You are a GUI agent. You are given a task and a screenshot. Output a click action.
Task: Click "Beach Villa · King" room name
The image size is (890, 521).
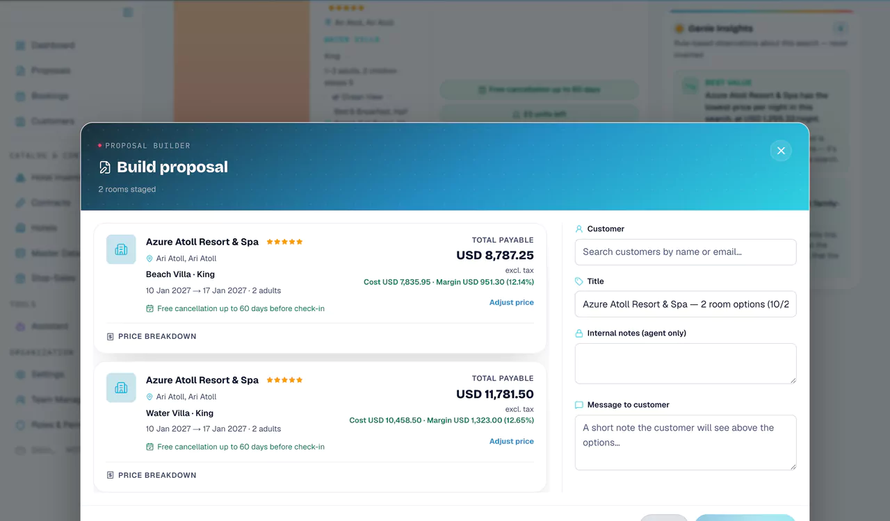point(180,274)
